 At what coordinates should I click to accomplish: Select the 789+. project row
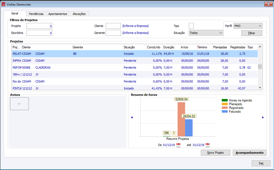coord(135,75)
